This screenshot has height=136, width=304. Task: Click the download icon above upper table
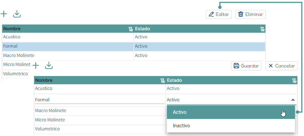[x=17, y=14]
